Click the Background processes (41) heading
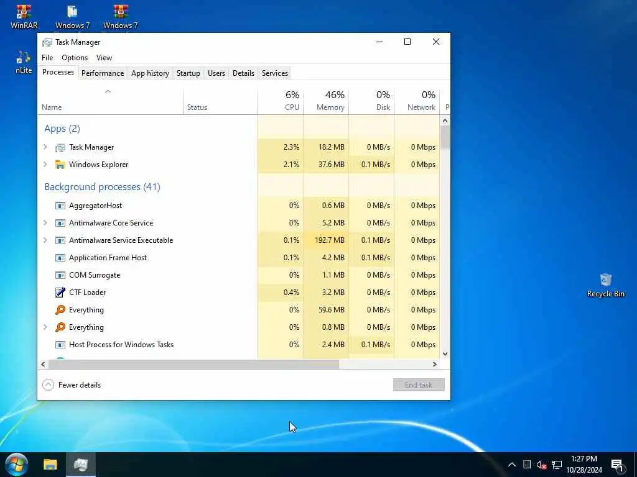Viewport: 637px width, 477px height. pos(103,187)
